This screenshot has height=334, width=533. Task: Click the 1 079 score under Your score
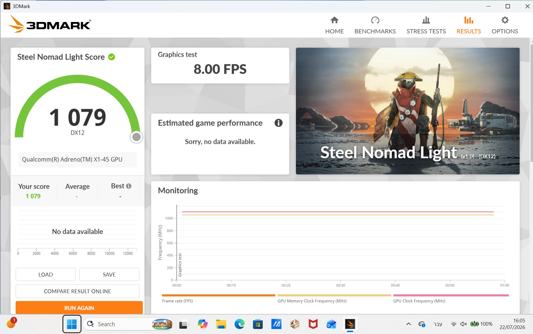tap(33, 196)
